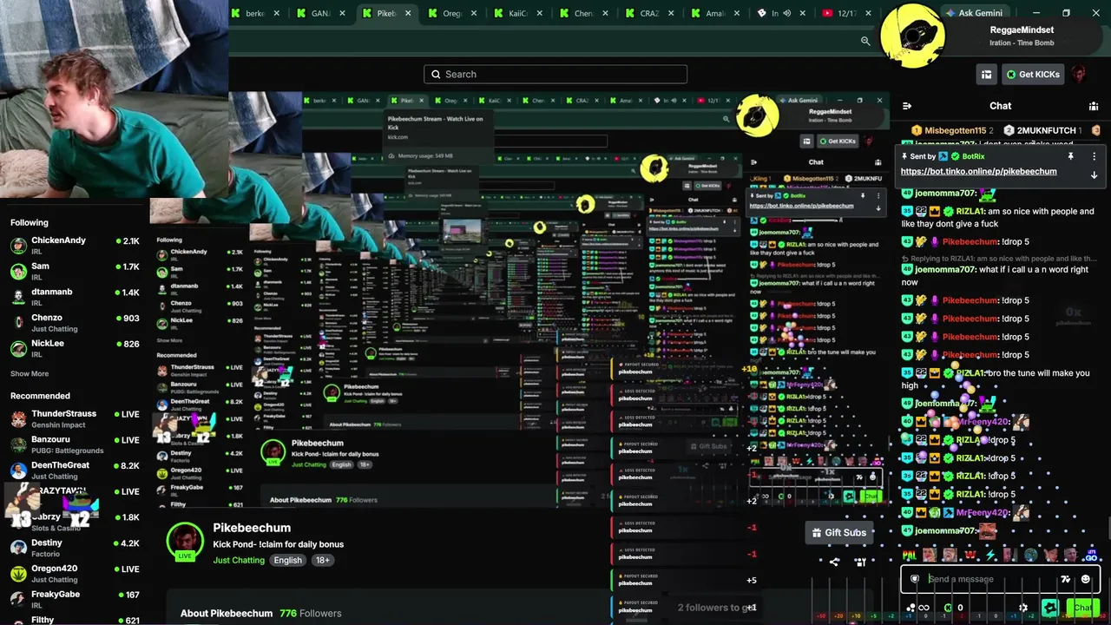This screenshot has height=625, width=1111.
Task: Click the Kick Search field
Action: (x=555, y=75)
